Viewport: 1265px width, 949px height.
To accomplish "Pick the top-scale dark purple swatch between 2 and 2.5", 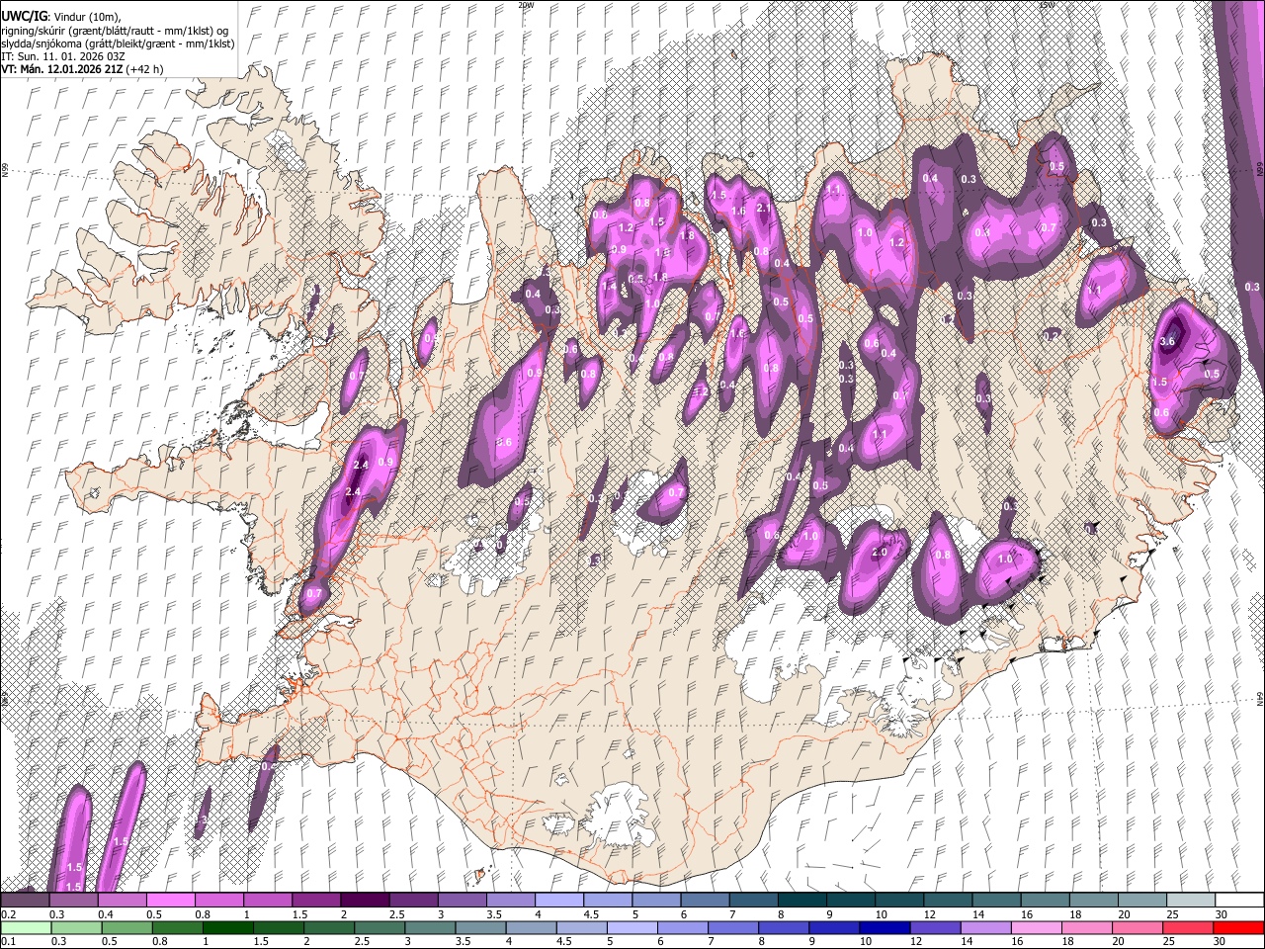I will click(365, 901).
